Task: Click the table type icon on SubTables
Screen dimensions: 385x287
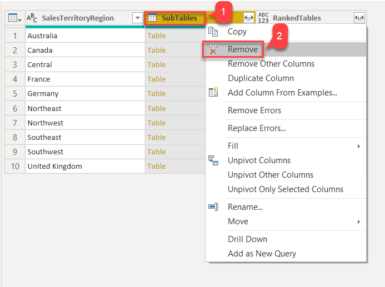Action: tap(152, 18)
